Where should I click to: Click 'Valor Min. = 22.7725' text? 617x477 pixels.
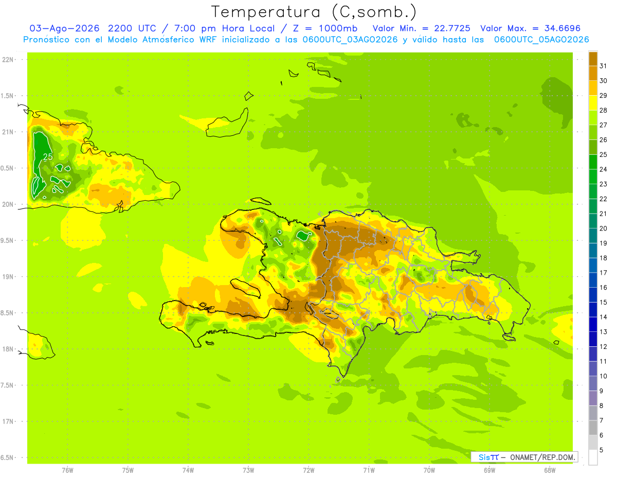click(x=422, y=28)
